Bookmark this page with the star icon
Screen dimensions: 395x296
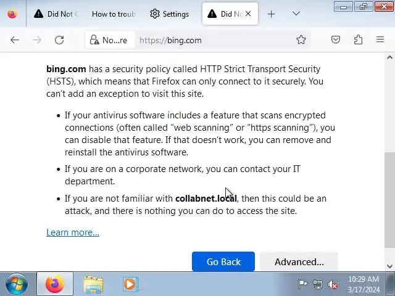[x=301, y=40]
